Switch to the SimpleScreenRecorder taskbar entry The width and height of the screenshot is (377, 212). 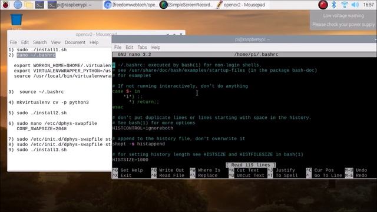pos(187,5)
